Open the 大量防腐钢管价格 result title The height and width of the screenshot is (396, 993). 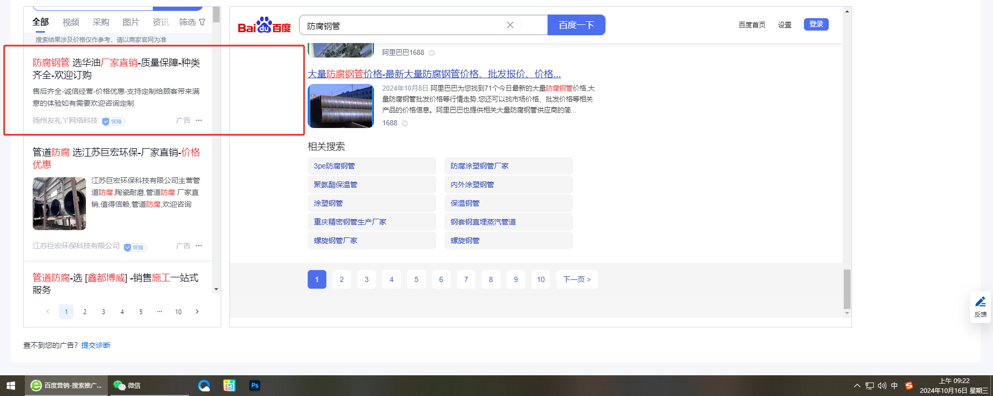tap(434, 74)
